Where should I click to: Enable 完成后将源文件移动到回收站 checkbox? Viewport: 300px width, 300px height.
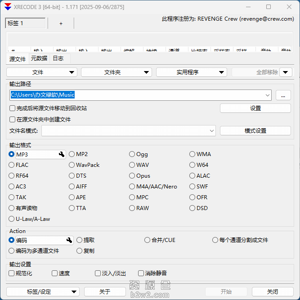(x=13, y=108)
